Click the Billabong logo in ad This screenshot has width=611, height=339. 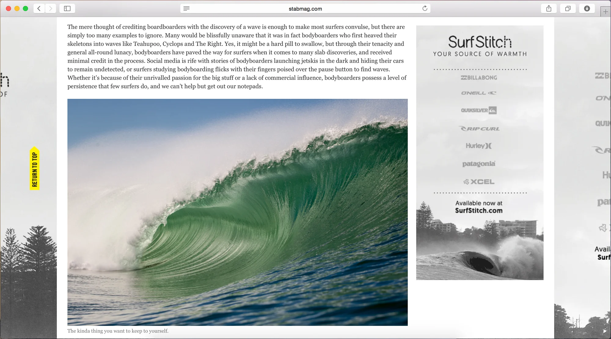click(x=479, y=78)
